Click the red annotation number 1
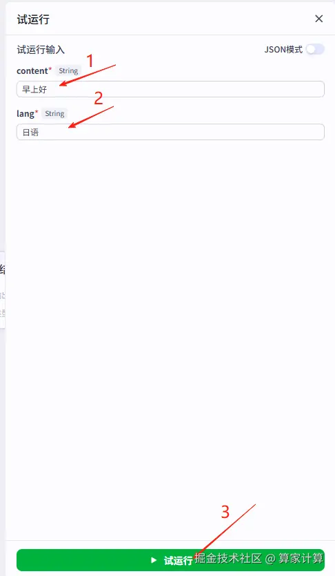The height and width of the screenshot is (576, 335). tap(90, 61)
